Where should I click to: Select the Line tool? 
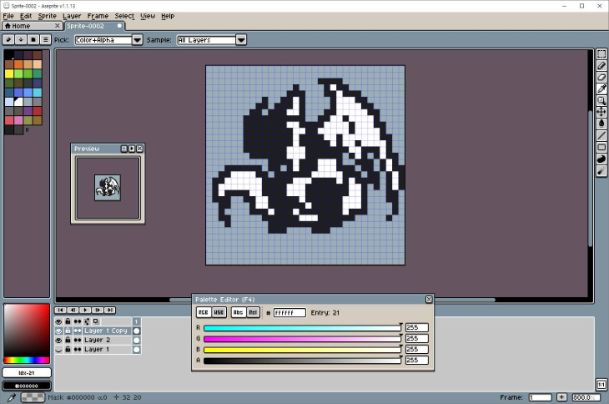tap(601, 135)
